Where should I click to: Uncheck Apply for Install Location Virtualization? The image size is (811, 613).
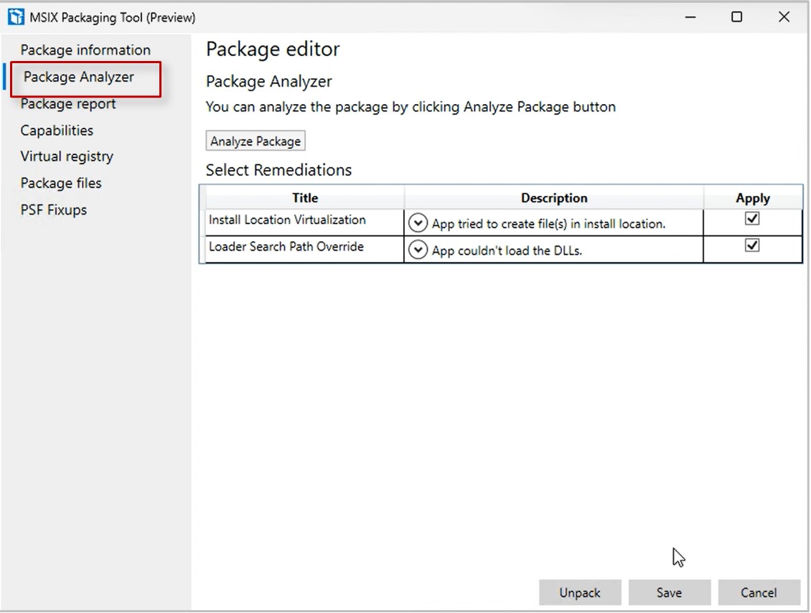click(752, 218)
